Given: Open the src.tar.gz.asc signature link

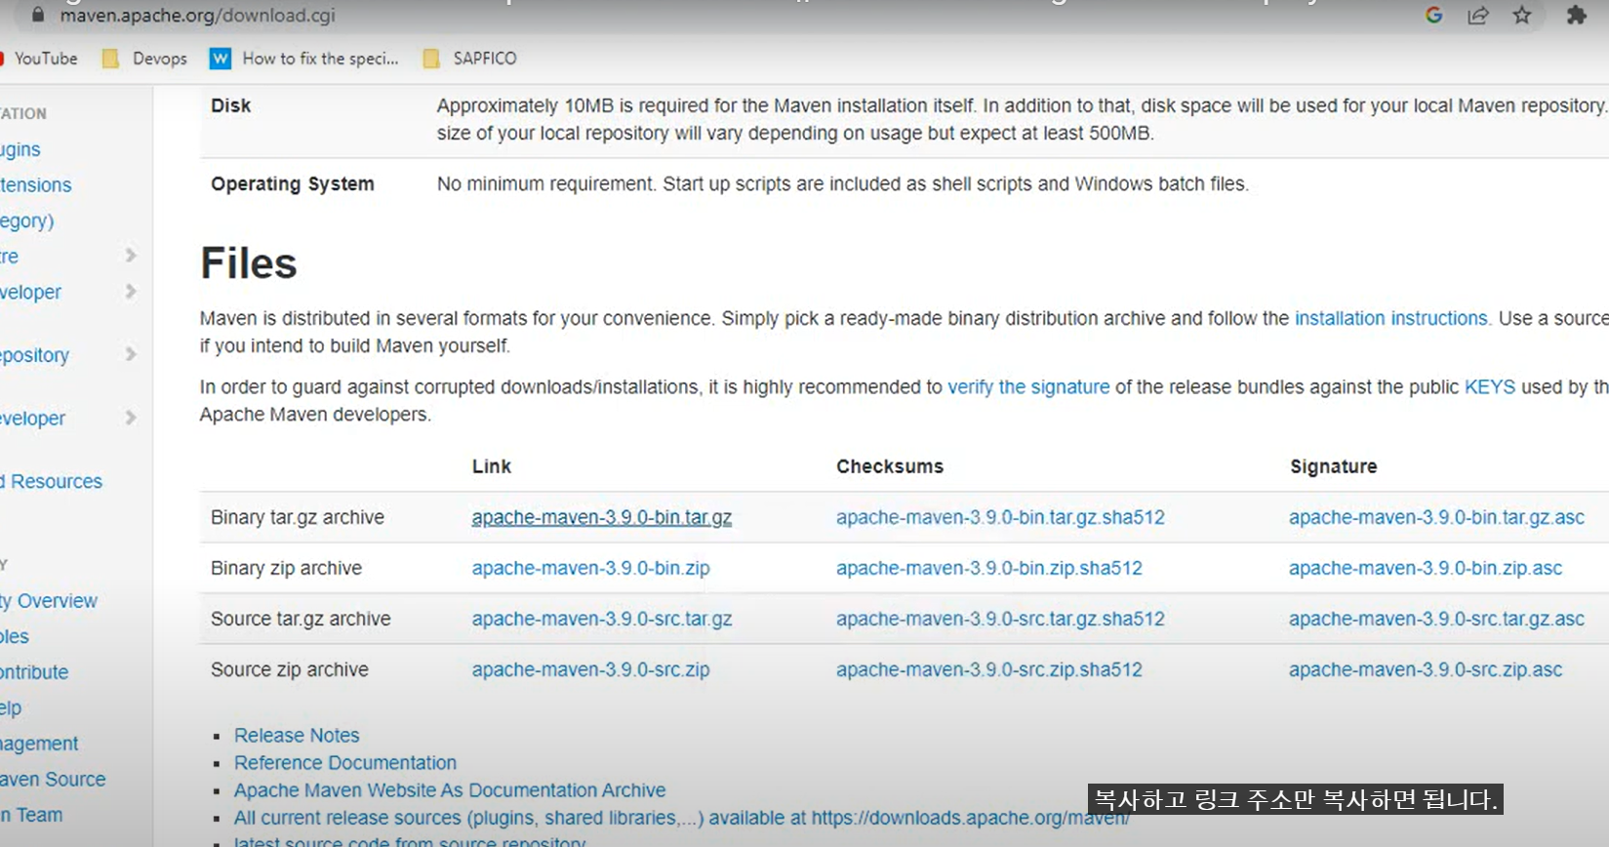Looking at the screenshot, I should (1436, 619).
